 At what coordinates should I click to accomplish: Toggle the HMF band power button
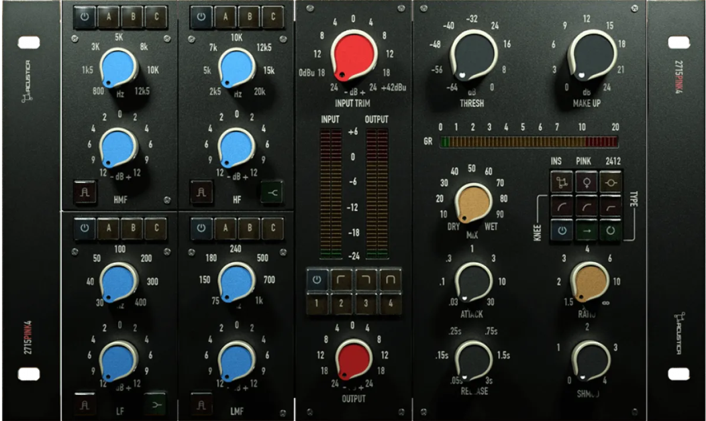coord(85,17)
